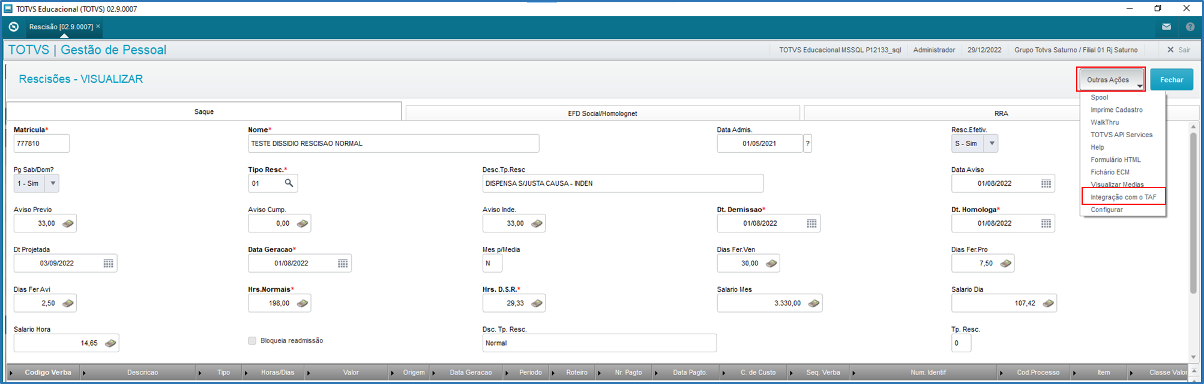Screen dimensions: 1204x384
Task: Expand the Pg Sab/Dom dropdown
Action: [53, 183]
